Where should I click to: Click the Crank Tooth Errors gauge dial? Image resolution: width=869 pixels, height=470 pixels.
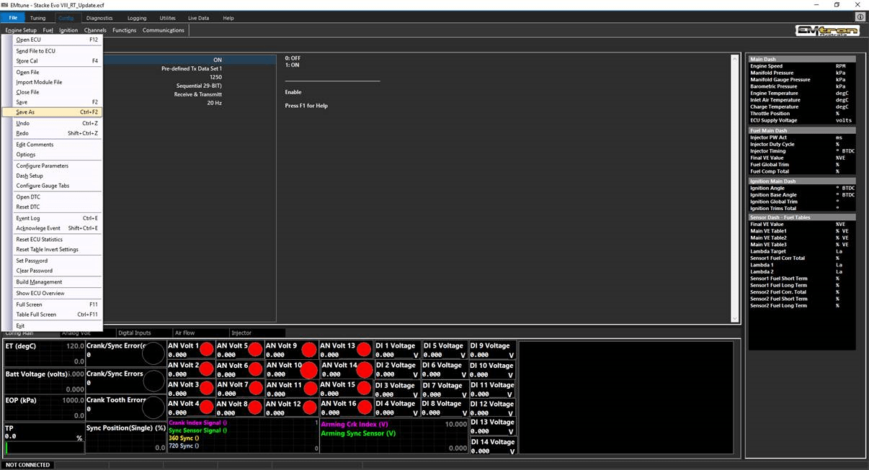point(153,407)
